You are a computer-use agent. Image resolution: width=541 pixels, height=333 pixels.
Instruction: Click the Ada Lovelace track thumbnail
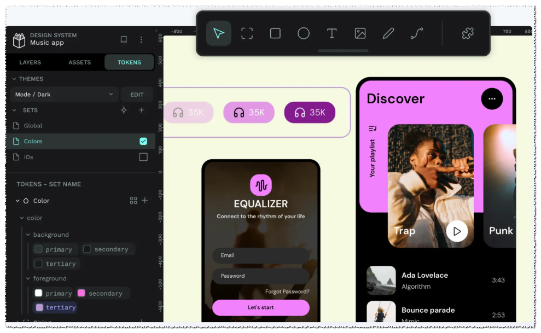381,281
